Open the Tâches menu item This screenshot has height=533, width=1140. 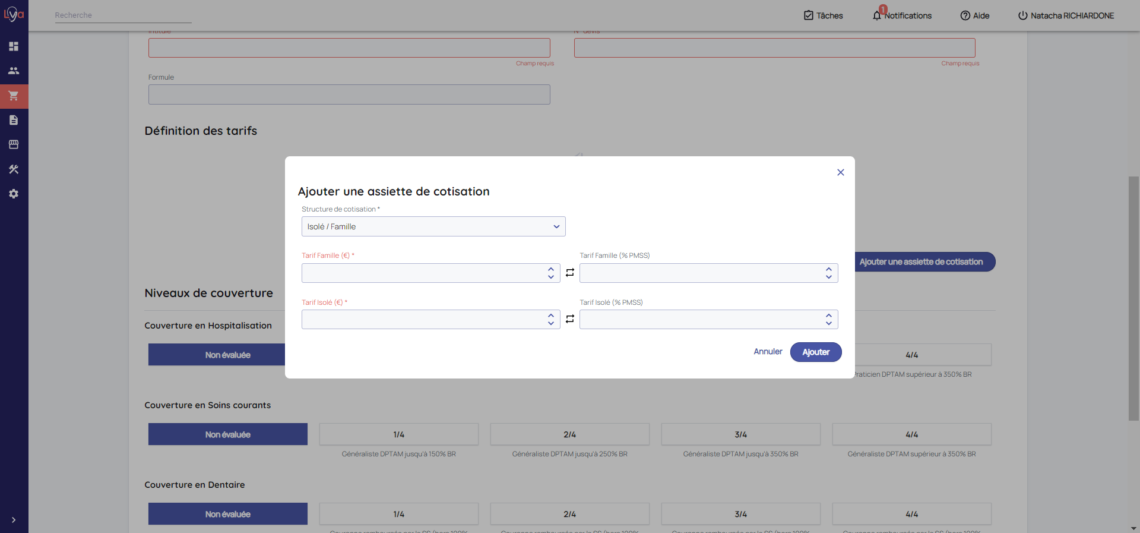point(823,15)
